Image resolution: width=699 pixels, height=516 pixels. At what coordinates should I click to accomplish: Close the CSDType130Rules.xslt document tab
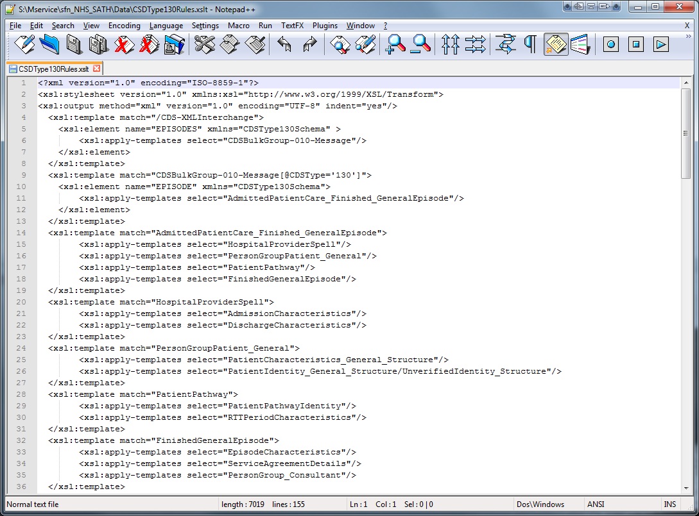(x=98, y=67)
